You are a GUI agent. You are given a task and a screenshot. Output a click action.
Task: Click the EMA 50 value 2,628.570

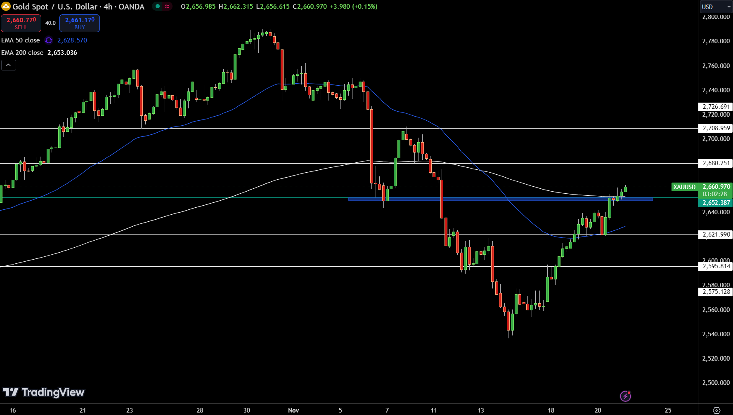72,40
